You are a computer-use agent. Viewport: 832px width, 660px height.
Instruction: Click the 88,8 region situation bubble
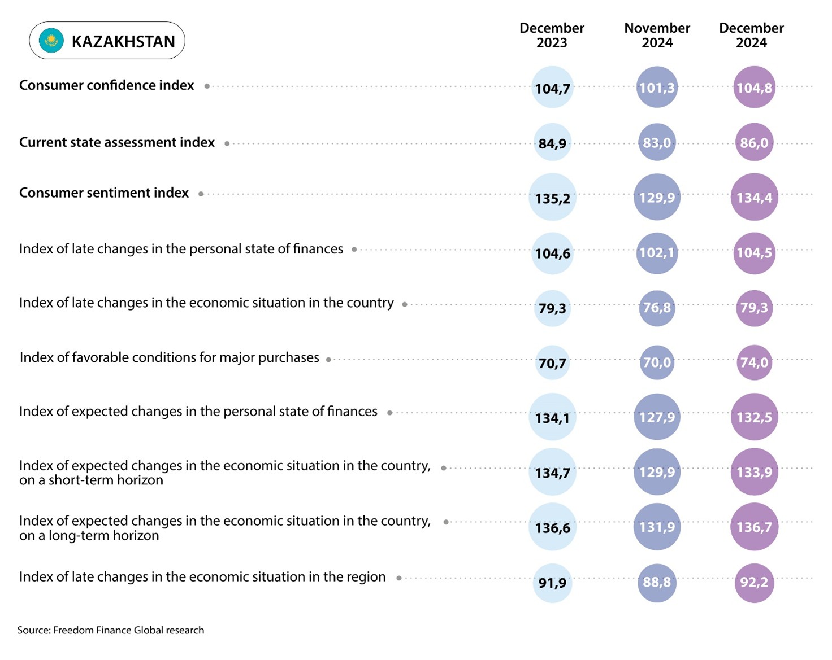tap(657, 582)
